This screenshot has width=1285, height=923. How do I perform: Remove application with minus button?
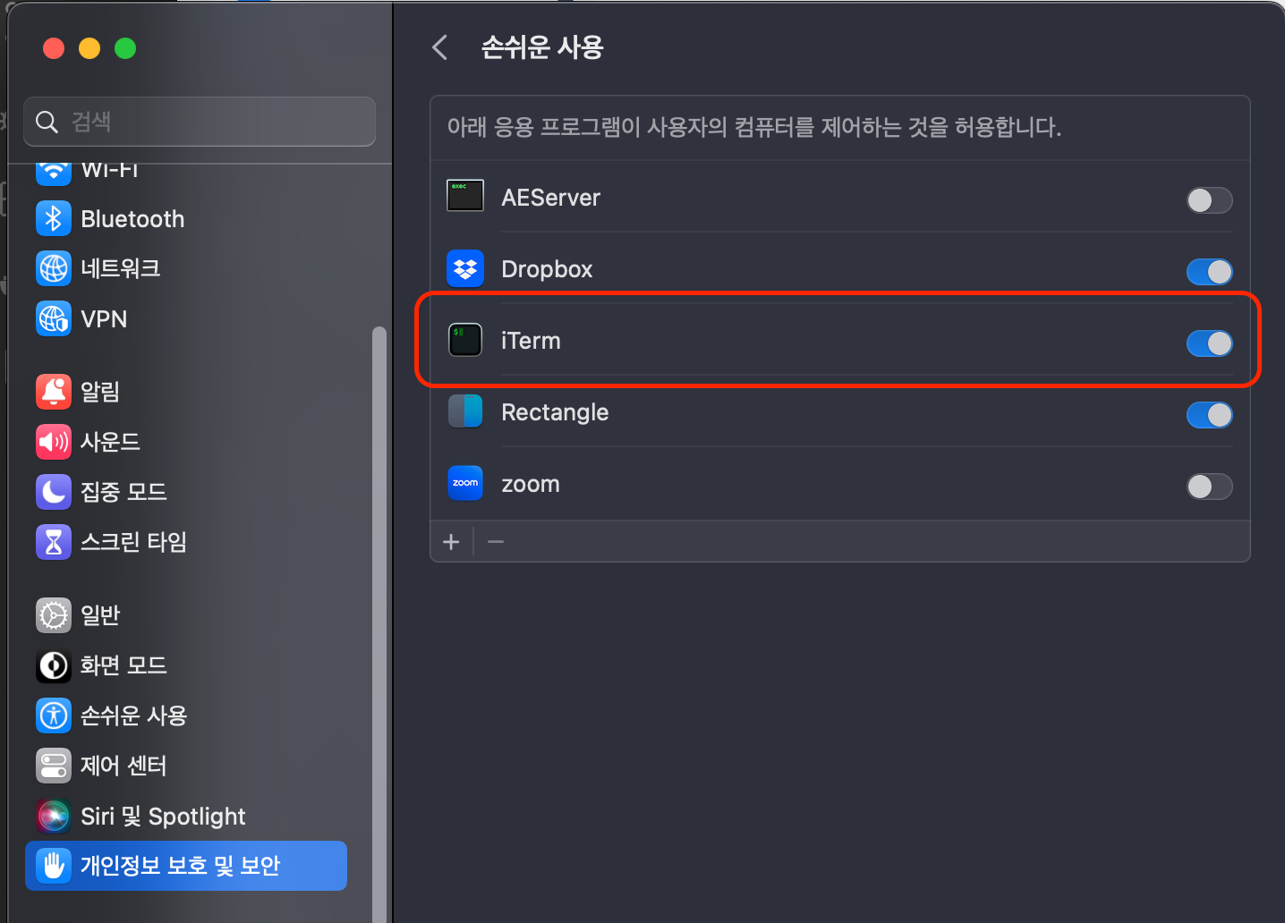click(496, 541)
